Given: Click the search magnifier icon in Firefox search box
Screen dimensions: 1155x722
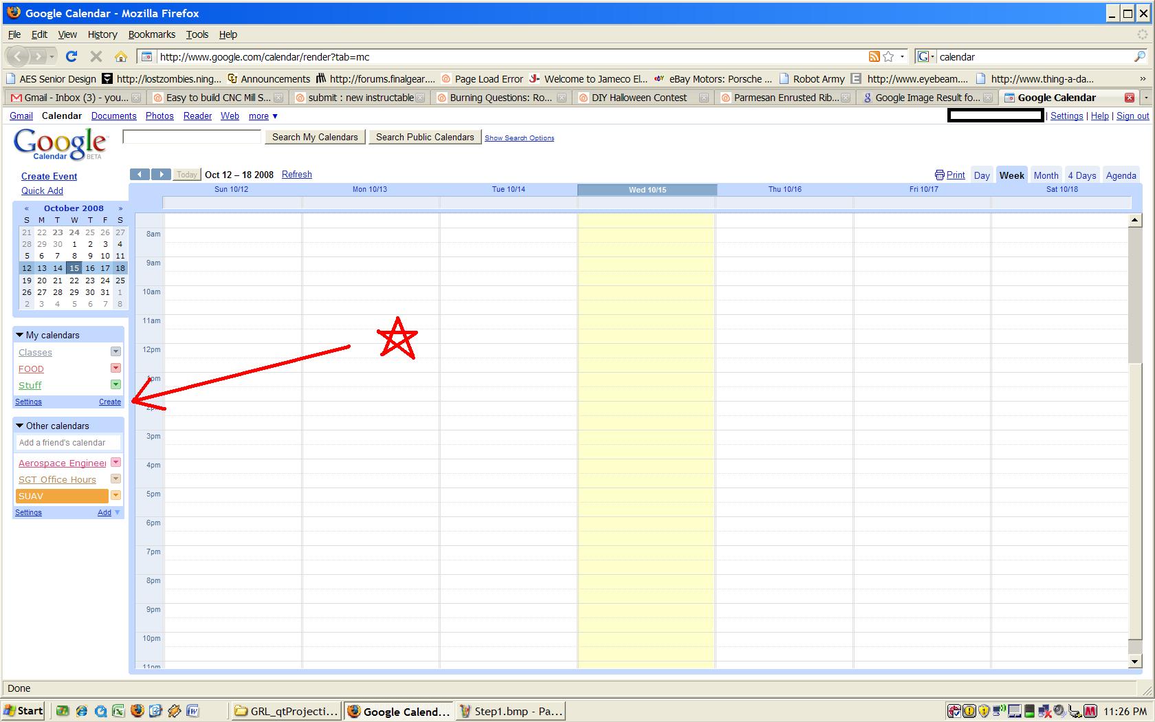Looking at the screenshot, I should (1139, 56).
